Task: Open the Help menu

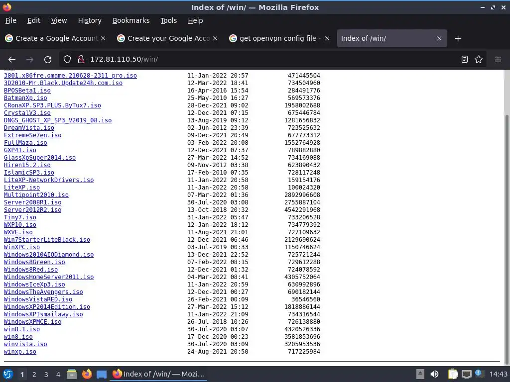Action: tap(195, 20)
